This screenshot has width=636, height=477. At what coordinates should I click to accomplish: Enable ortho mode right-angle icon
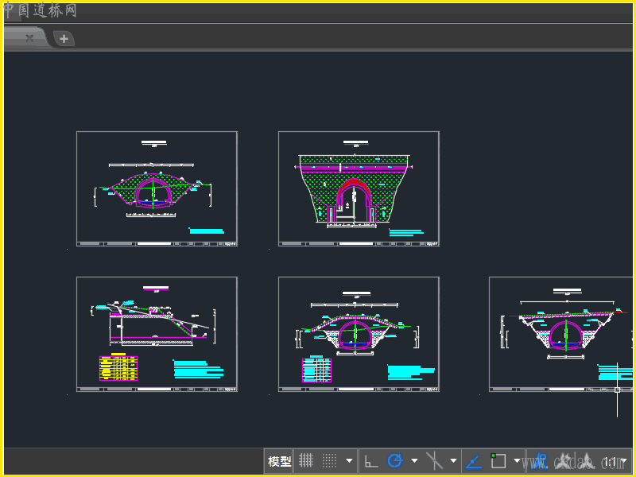point(370,461)
